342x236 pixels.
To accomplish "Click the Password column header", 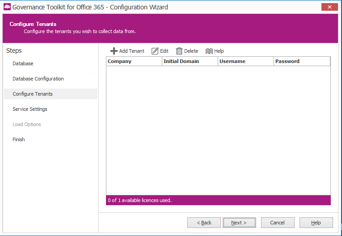I will [301, 61].
